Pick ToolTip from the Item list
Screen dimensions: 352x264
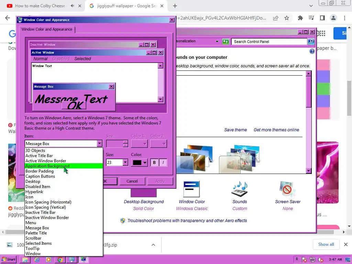(64, 249)
